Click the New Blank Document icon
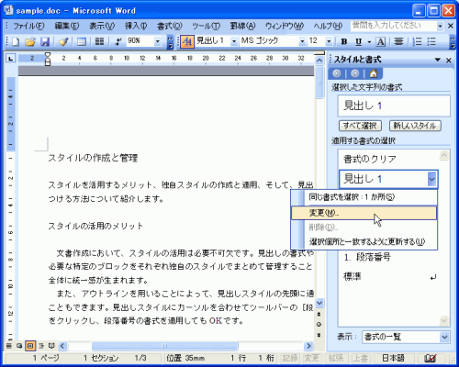 16,41
